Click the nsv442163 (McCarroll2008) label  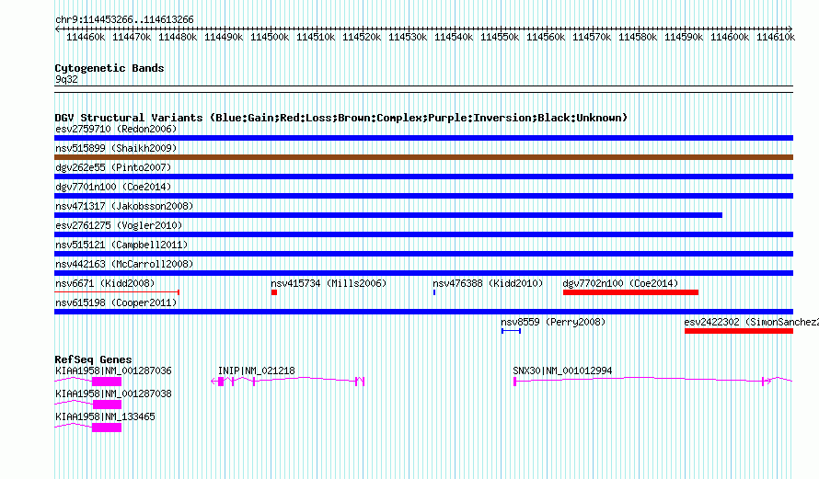(124, 264)
